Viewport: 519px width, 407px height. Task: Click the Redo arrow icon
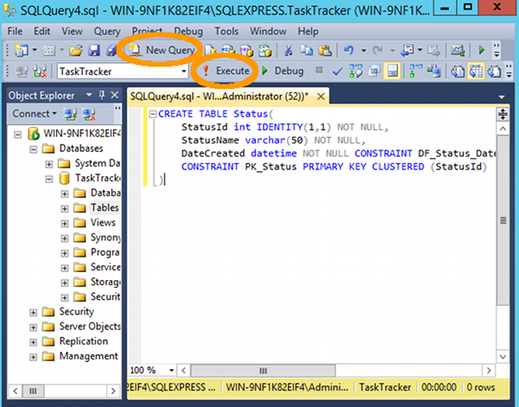(378, 50)
